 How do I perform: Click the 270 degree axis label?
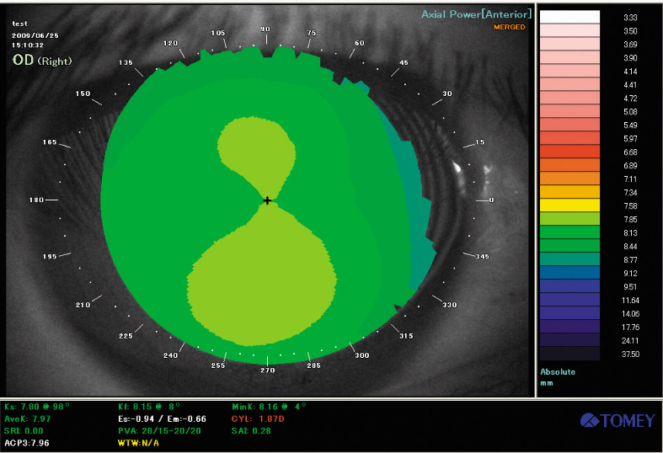point(267,370)
